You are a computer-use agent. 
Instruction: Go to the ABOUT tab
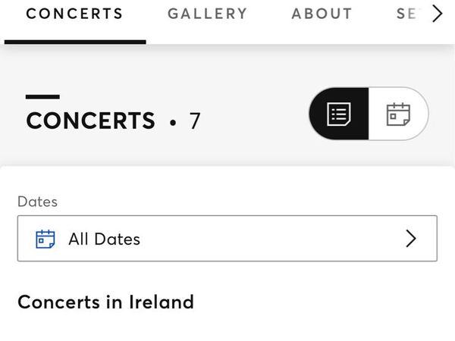322,14
